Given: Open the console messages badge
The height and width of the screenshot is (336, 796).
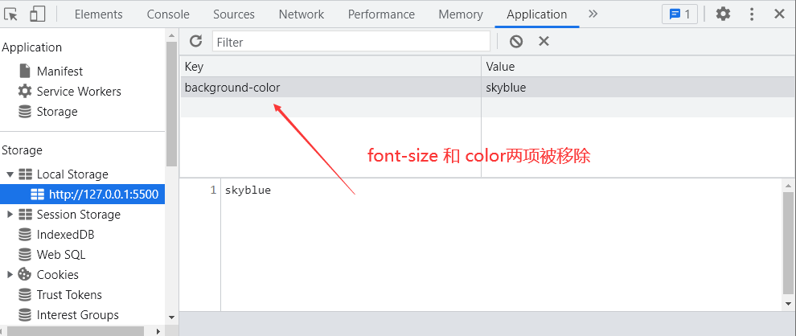Looking at the screenshot, I should click(x=679, y=14).
